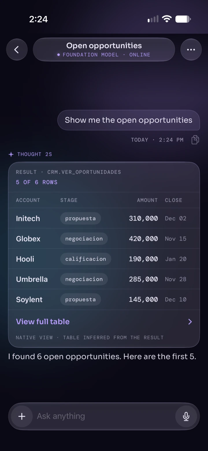Open the Initech account row
This screenshot has height=451, width=208.
104,218
